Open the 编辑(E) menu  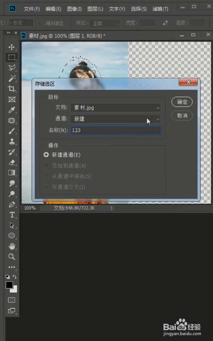[53, 9]
